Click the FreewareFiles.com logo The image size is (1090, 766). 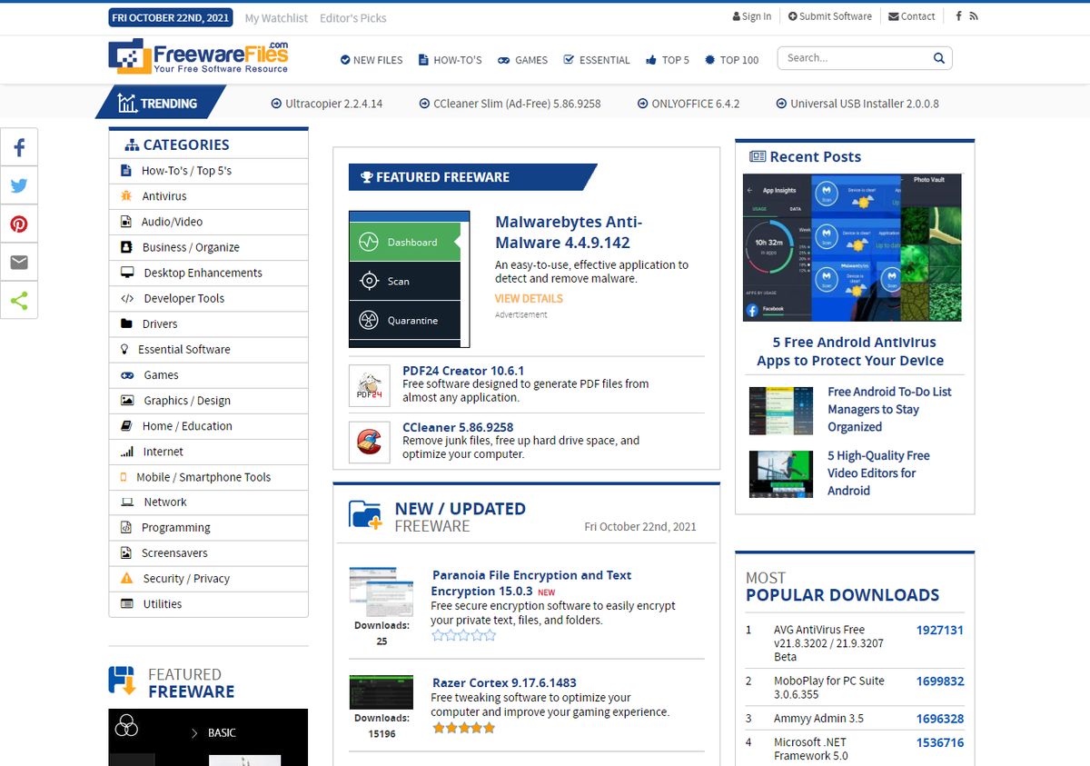pos(198,56)
